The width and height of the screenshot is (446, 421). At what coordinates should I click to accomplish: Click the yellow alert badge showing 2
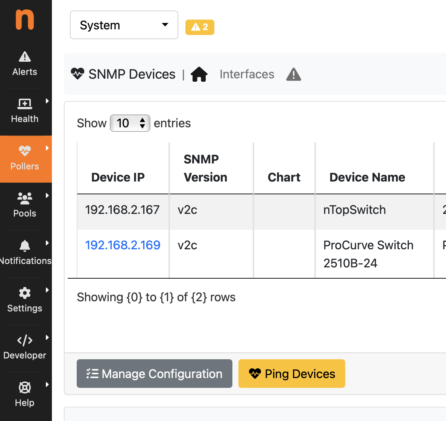pyautogui.click(x=200, y=27)
